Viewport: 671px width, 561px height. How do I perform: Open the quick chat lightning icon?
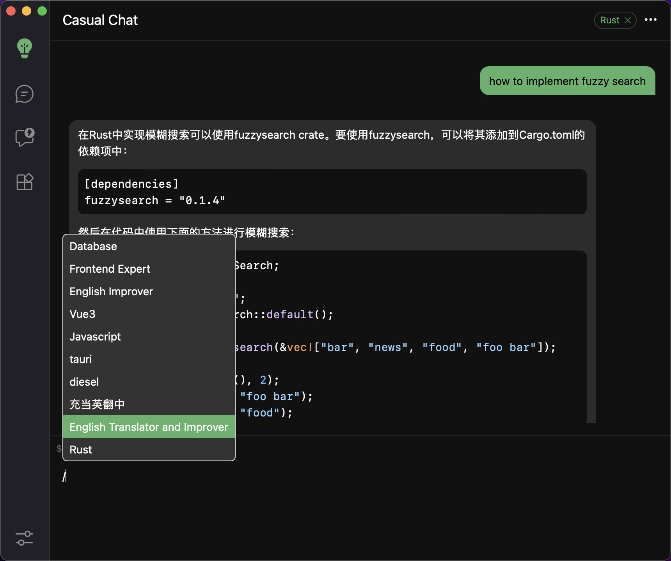[x=25, y=137]
